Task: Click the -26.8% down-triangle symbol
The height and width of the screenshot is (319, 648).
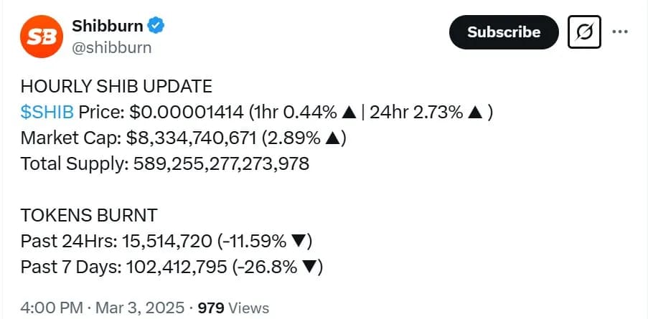Action: coord(309,268)
